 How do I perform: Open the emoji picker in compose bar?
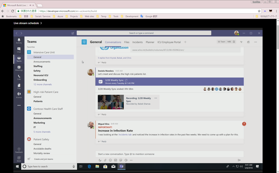click(x=110, y=160)
